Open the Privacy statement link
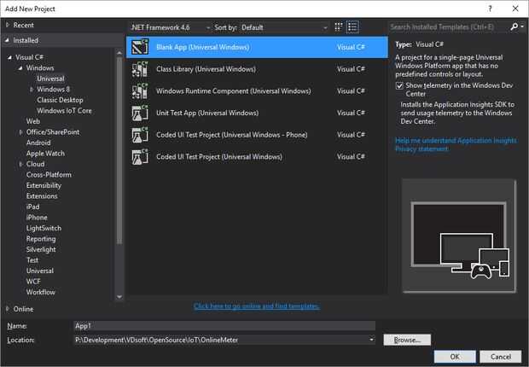This screenshot has width=529, height=367. pos(421,149)
